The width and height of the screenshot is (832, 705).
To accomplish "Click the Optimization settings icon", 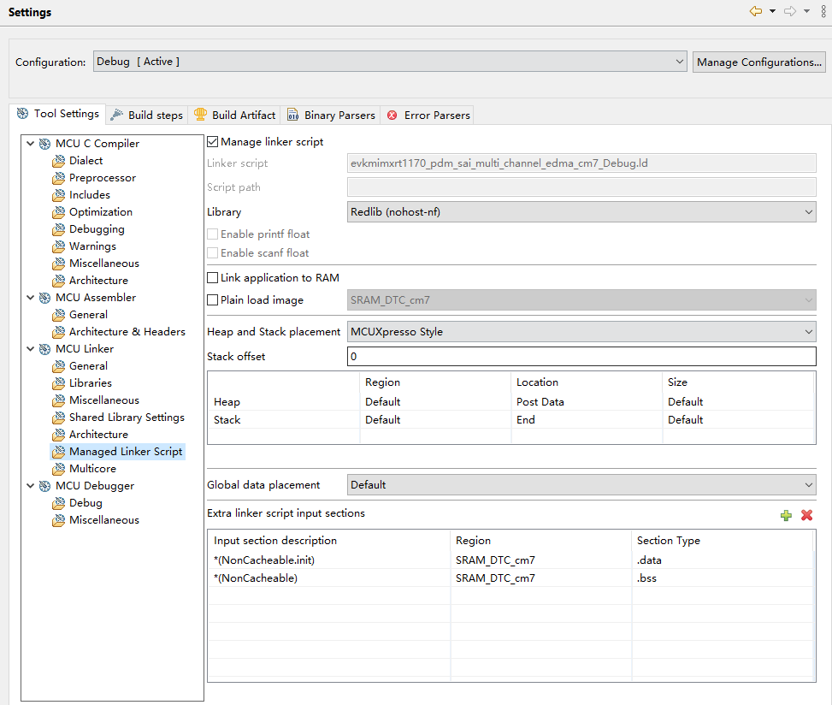I will [58, 212].
